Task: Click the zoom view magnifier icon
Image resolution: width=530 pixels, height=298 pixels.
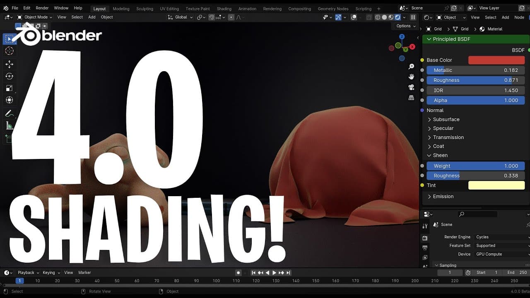Action: pos(411,67)
